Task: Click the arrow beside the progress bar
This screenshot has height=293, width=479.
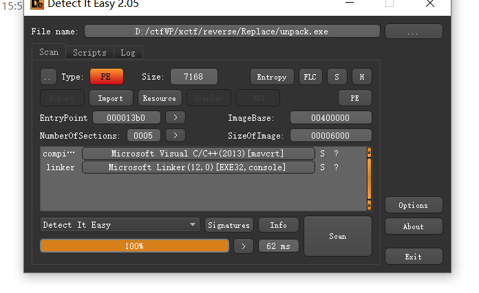Action: [x=244, y=246]
